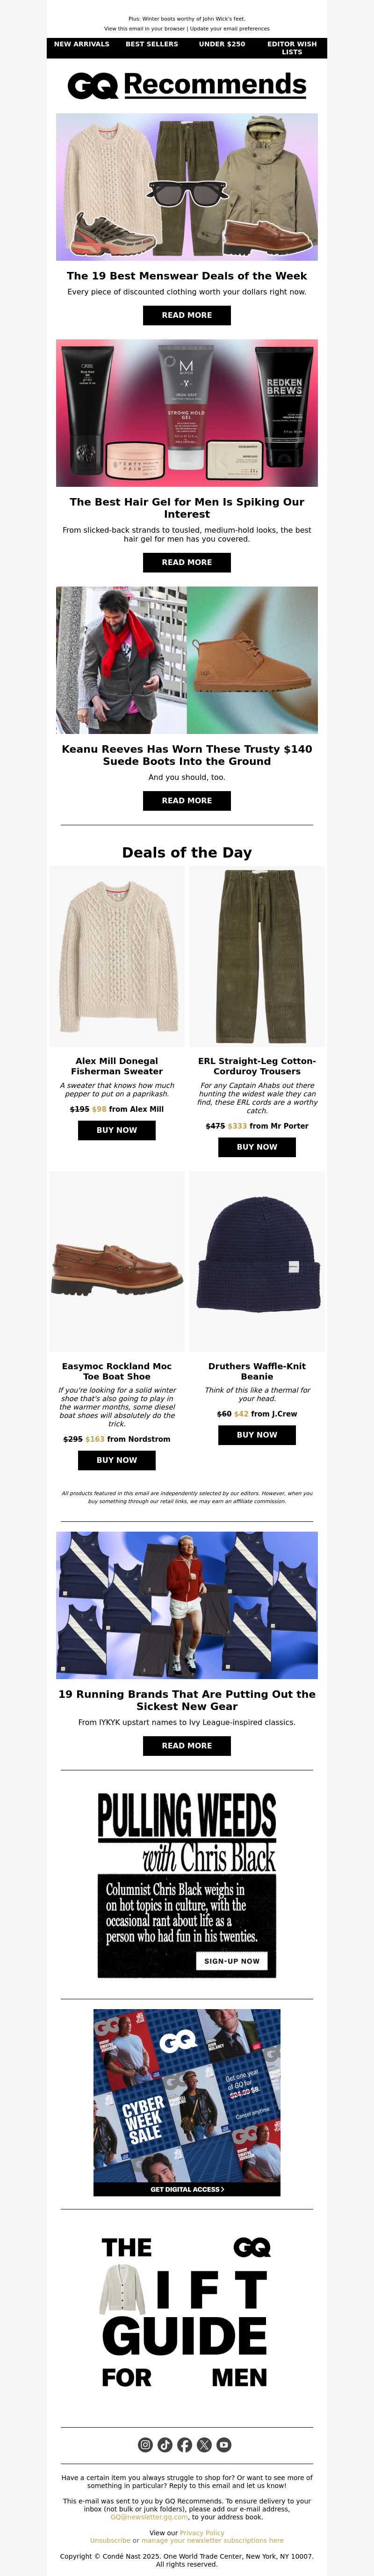Go to the Under $250 nav item

click(x=222, y=44)
